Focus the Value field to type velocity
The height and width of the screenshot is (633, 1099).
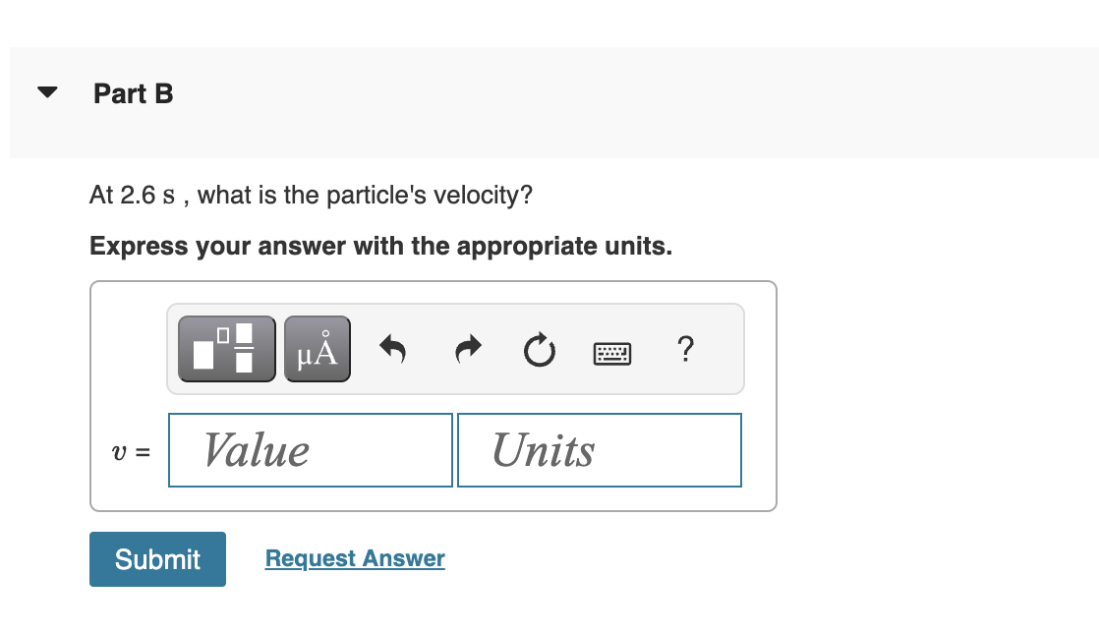310,449
